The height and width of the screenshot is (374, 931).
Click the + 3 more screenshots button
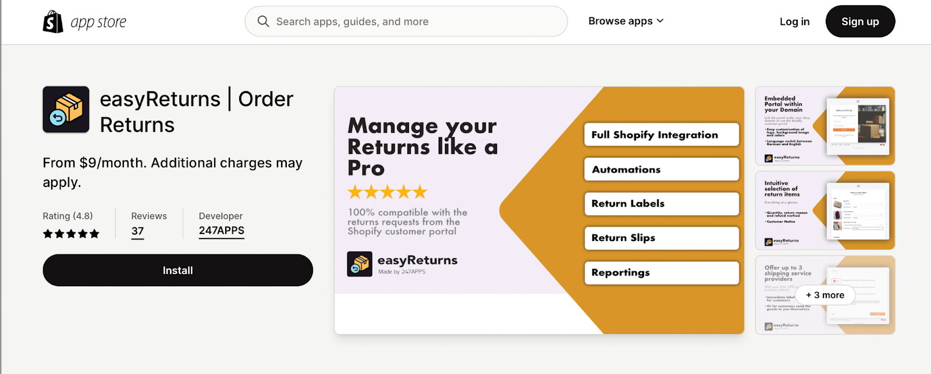point(825,295)
